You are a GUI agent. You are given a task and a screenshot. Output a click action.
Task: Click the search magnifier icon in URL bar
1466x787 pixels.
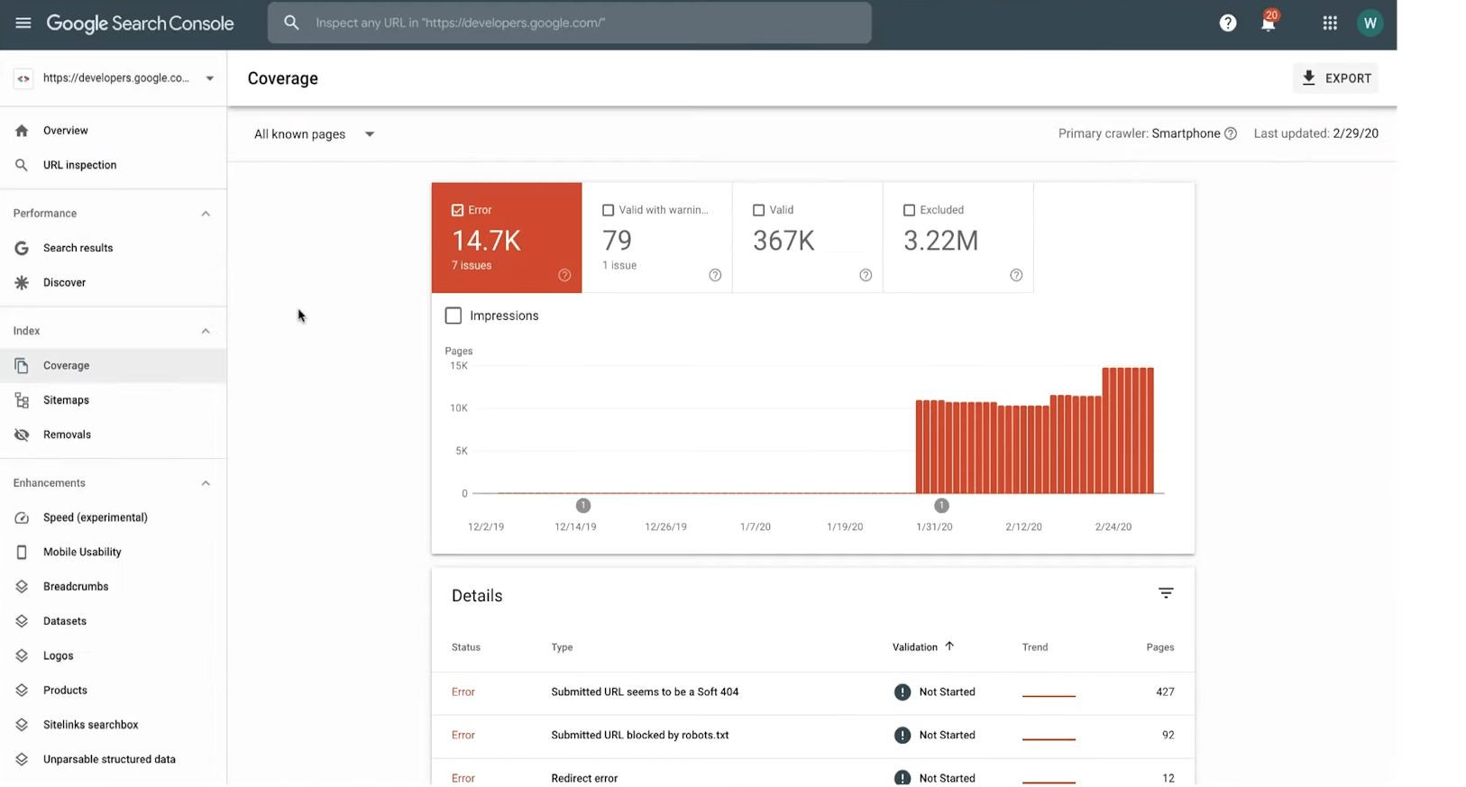pos(291,23)
